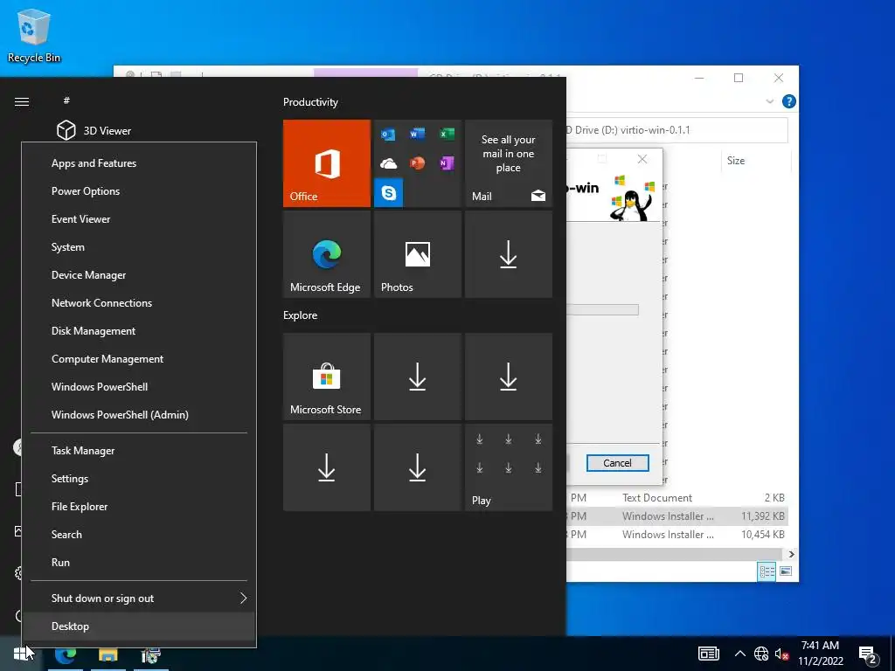
Task: Launch Microsoft Edge from the Start tile
Action: (x=327, y=254)
